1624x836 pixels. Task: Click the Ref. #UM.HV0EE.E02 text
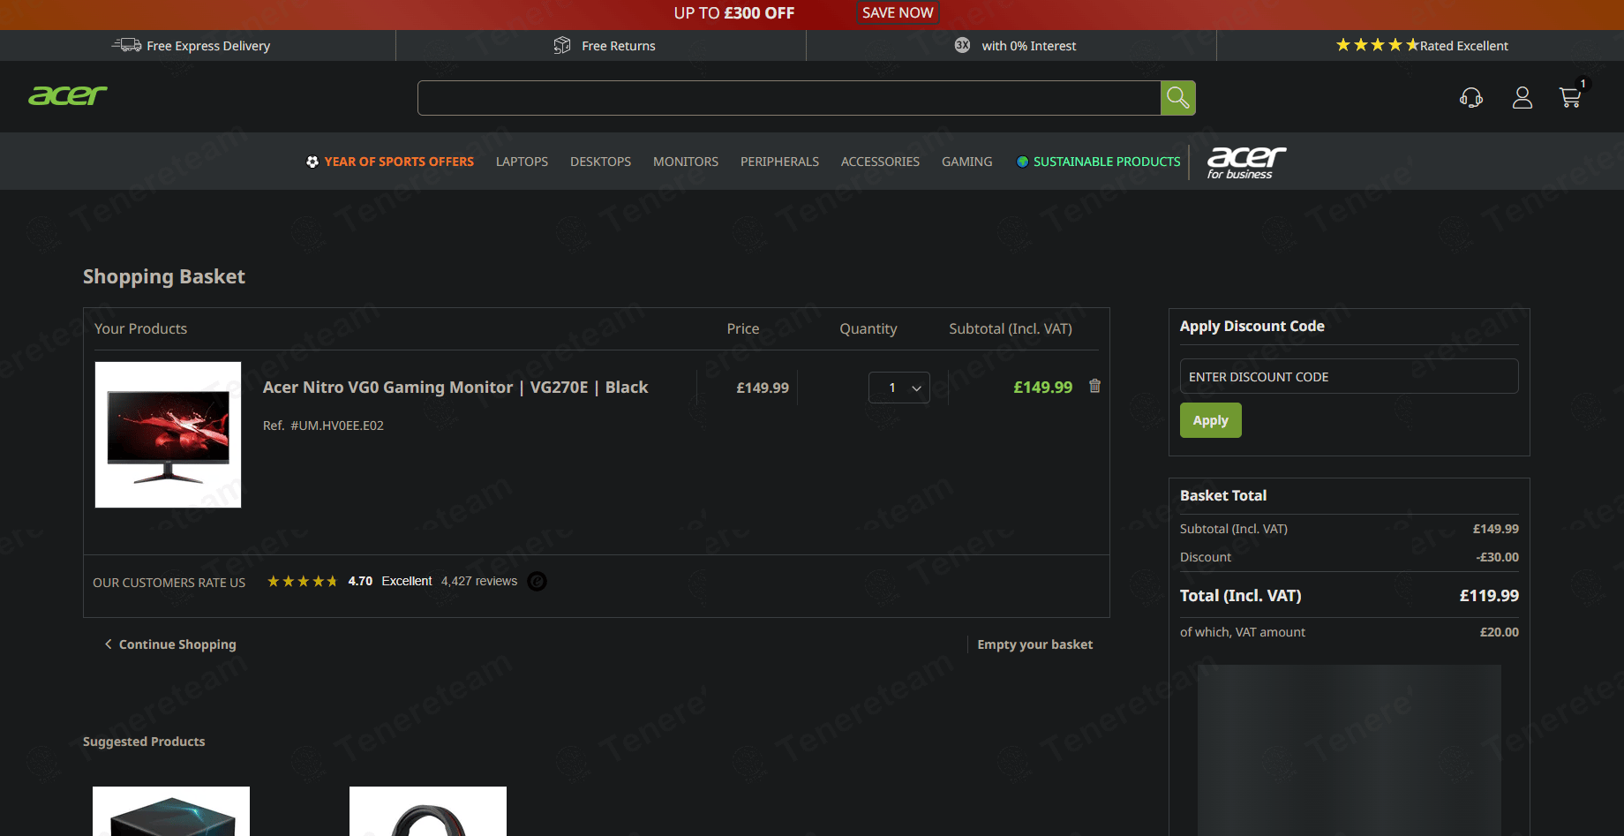323,426
